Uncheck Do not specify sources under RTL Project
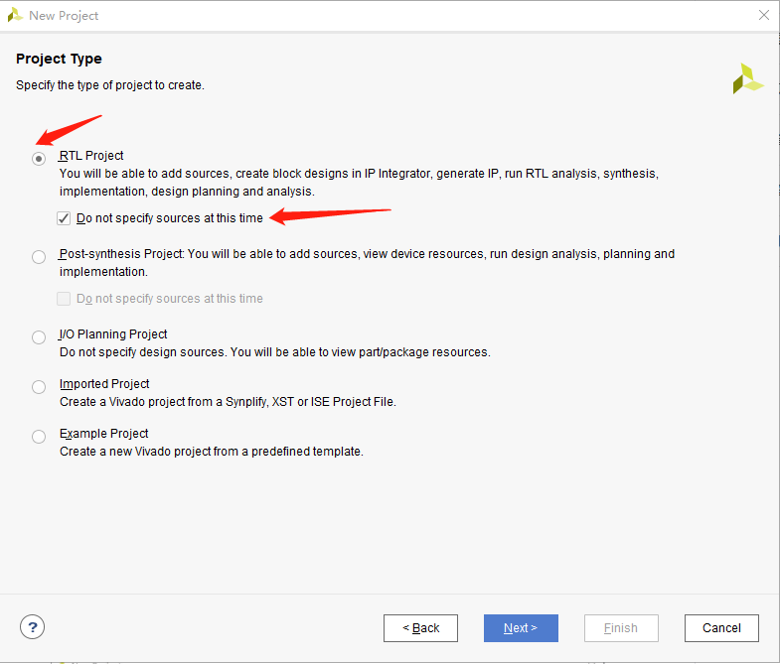The width and height of the screenshot is (780, 664). point(64,218)
